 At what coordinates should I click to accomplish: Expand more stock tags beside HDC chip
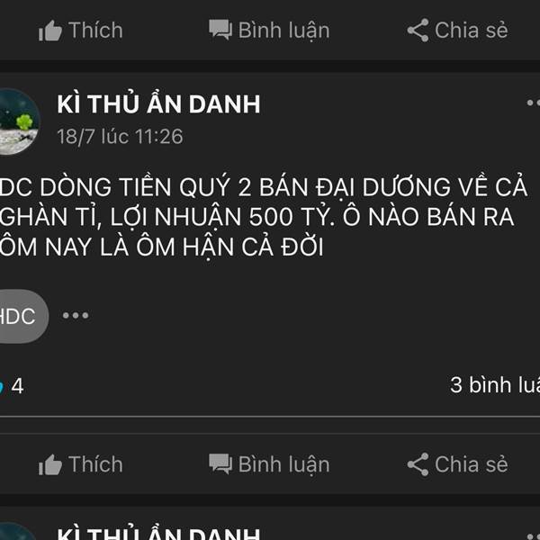pyautogui.click(x=76, y=315)
